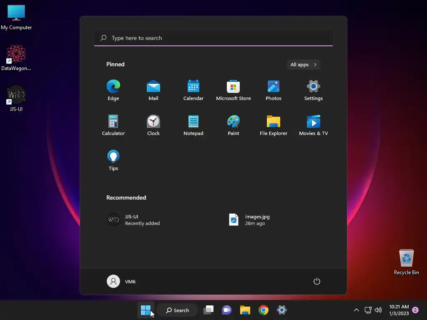Open Task View from the taskbar
427x320 pixels.
click(x=208, y=310)
